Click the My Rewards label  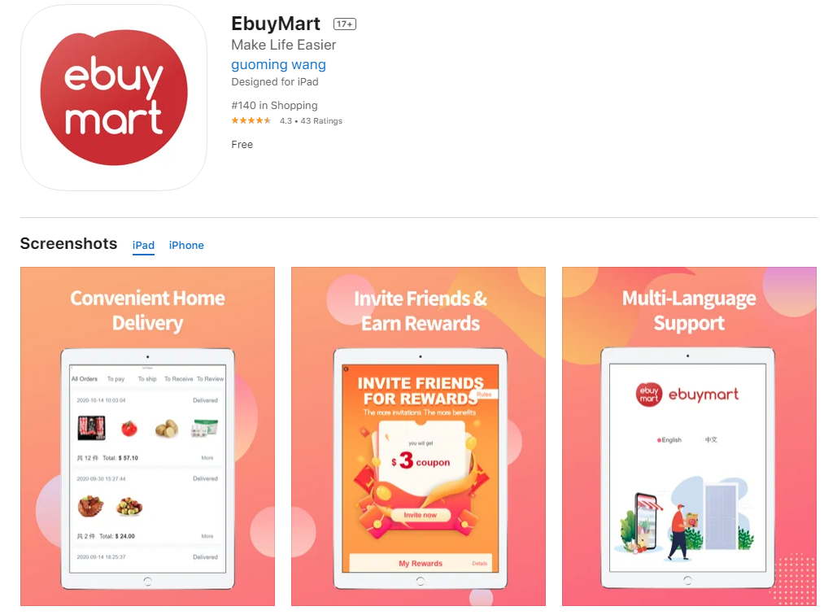(421, 564)
